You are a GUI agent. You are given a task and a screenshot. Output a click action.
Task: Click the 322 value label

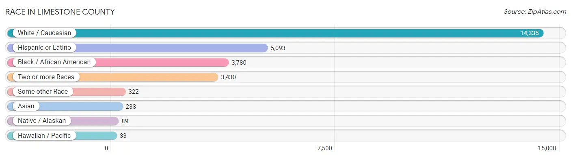(x=134, y=92)
